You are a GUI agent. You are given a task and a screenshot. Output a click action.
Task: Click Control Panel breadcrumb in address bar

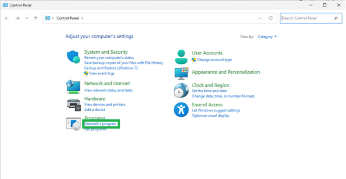pyautogui.click(x=68, y=18)
